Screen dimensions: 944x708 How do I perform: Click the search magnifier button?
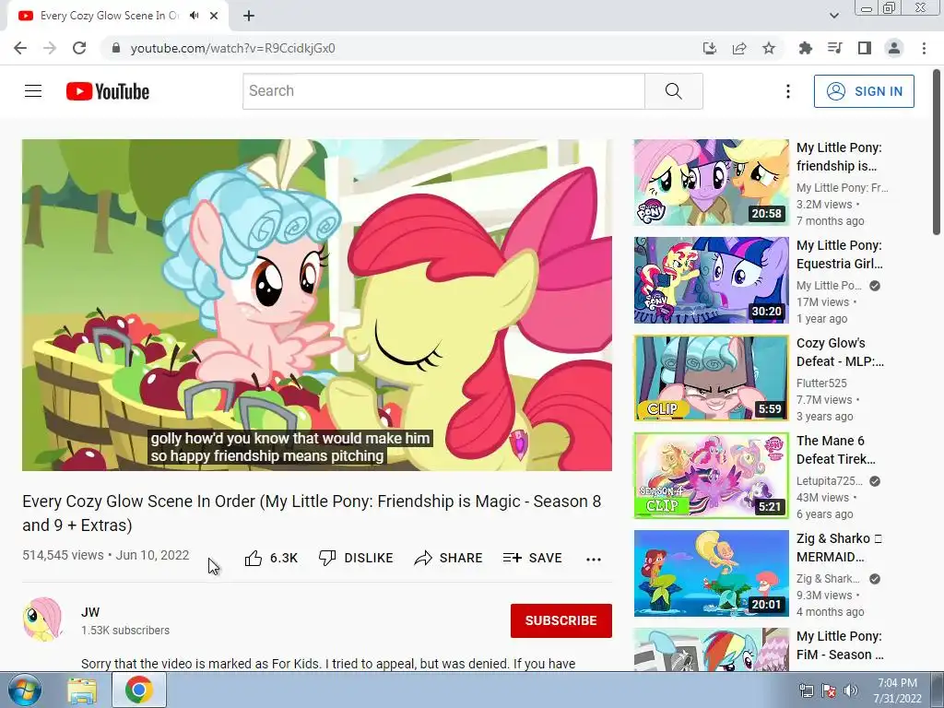674,91
